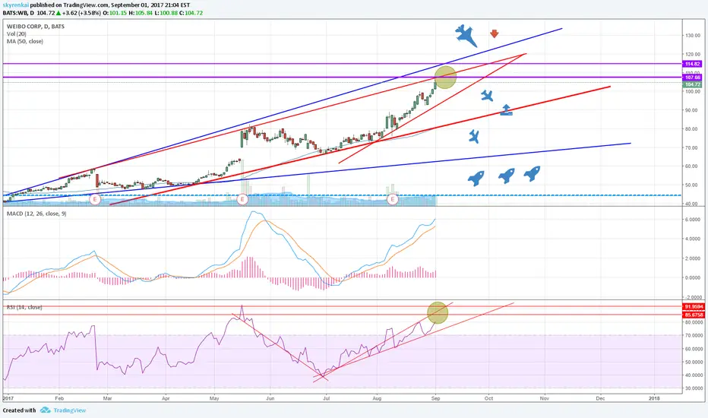Open the Created with TradingView link
Image resolution: width=708 pixels, height=418 pixels.
pyautogui.click(x=44, y=410)
